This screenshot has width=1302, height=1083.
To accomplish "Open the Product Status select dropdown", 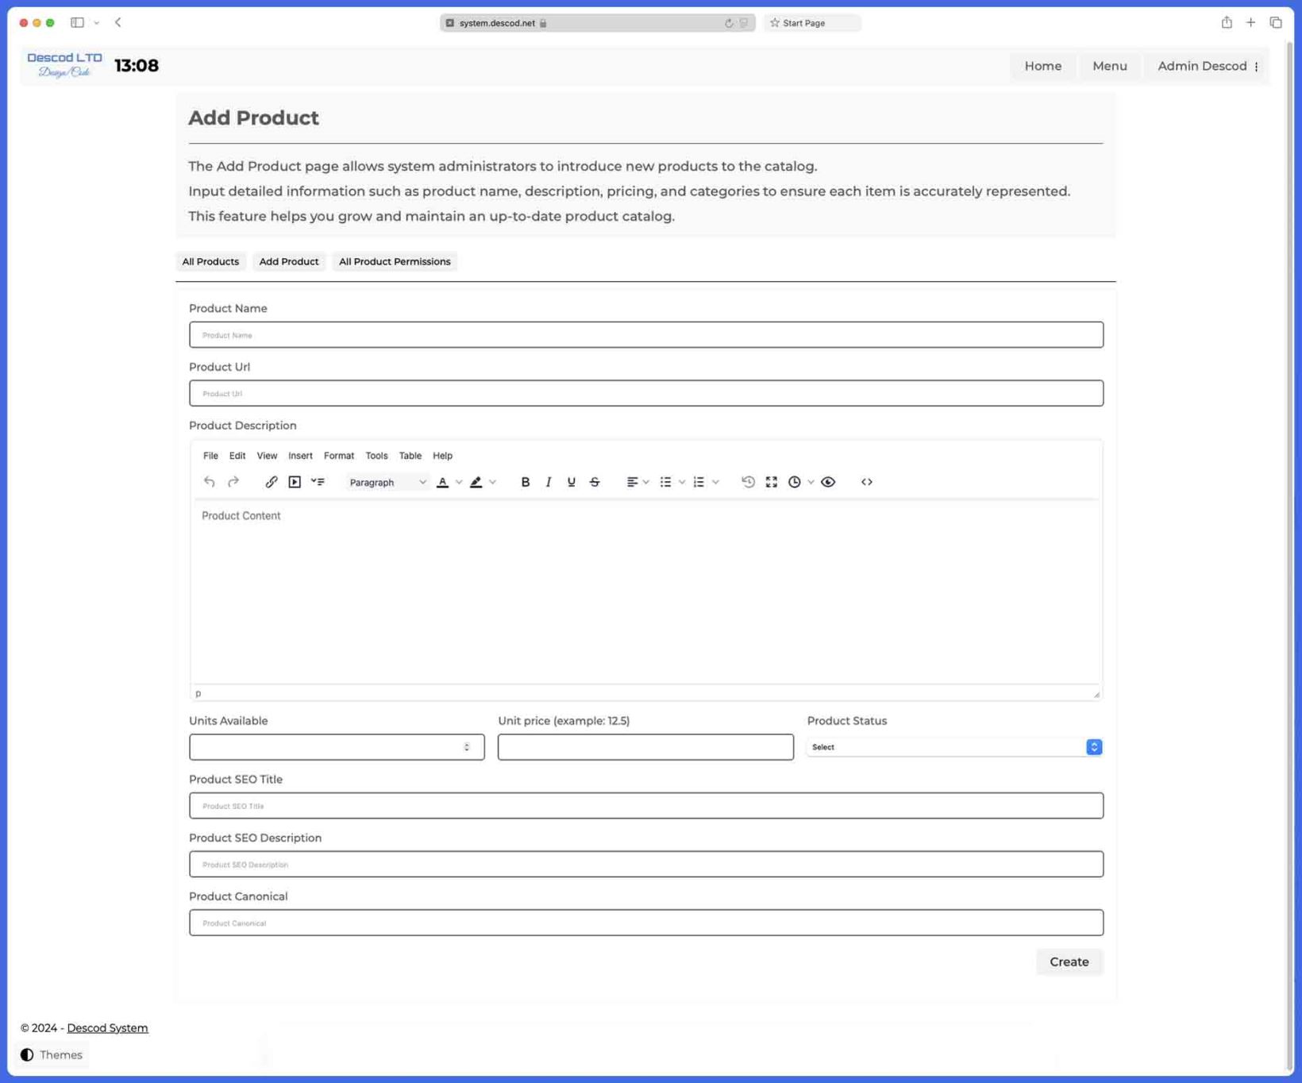I will click(x=955, y=747).
